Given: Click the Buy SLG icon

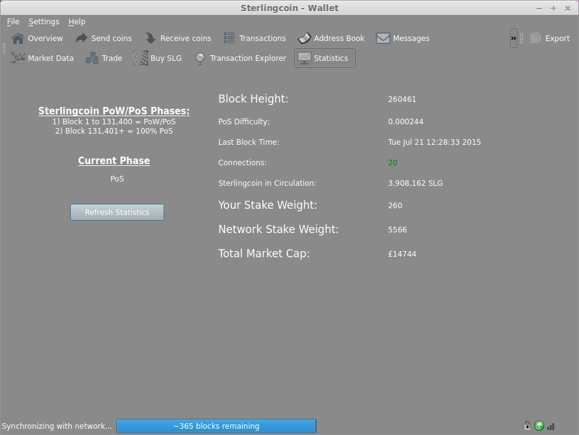Looking at the screenshot, I should click(x=141, y=58).
